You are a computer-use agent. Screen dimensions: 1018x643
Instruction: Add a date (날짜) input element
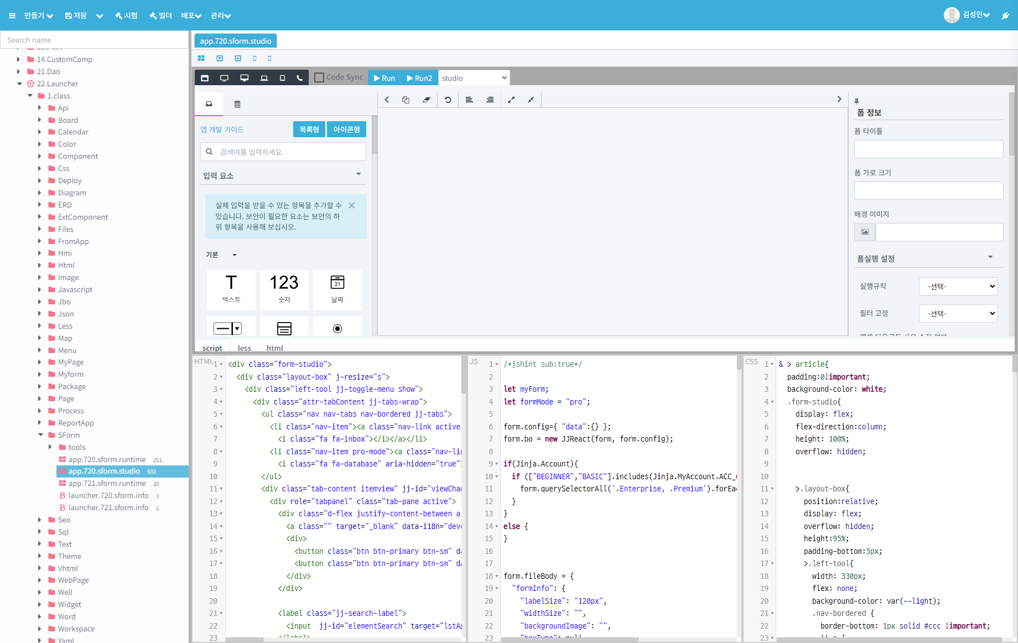337,289
